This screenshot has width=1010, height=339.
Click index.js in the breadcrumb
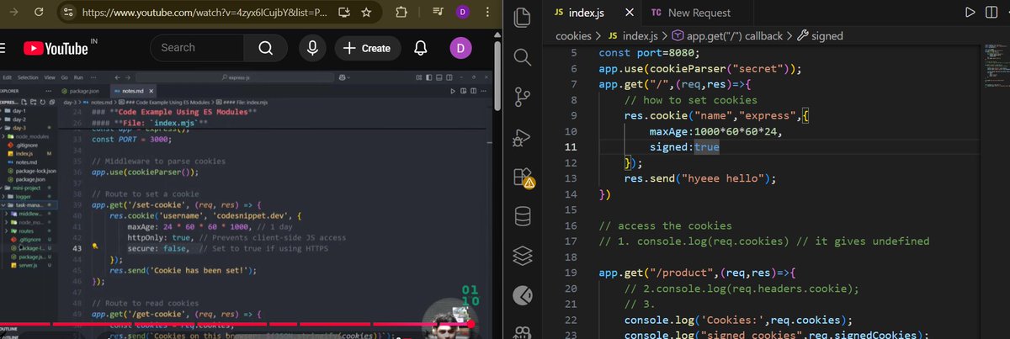pyautogui.click(x=633, y=36)
